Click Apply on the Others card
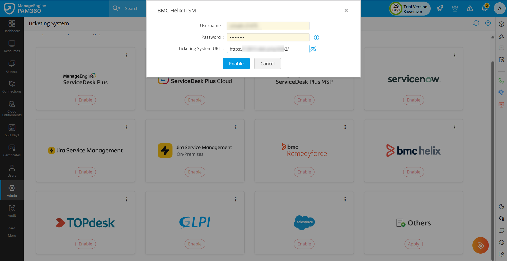 click(x=414, y=244)
